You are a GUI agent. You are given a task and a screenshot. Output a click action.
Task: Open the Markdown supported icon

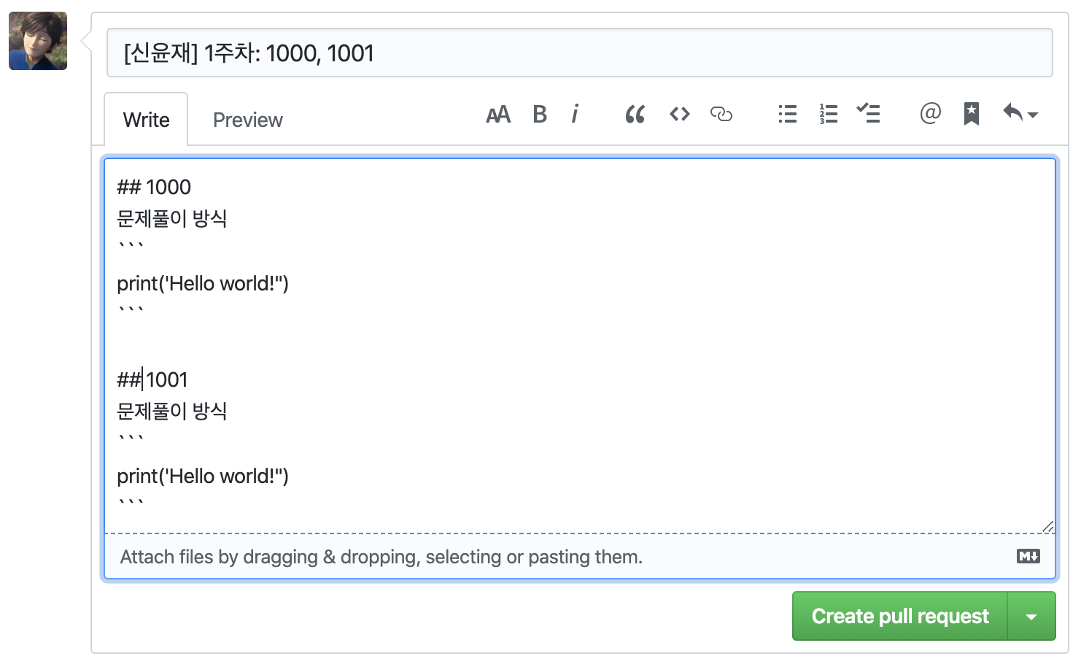pos(1028,556)
